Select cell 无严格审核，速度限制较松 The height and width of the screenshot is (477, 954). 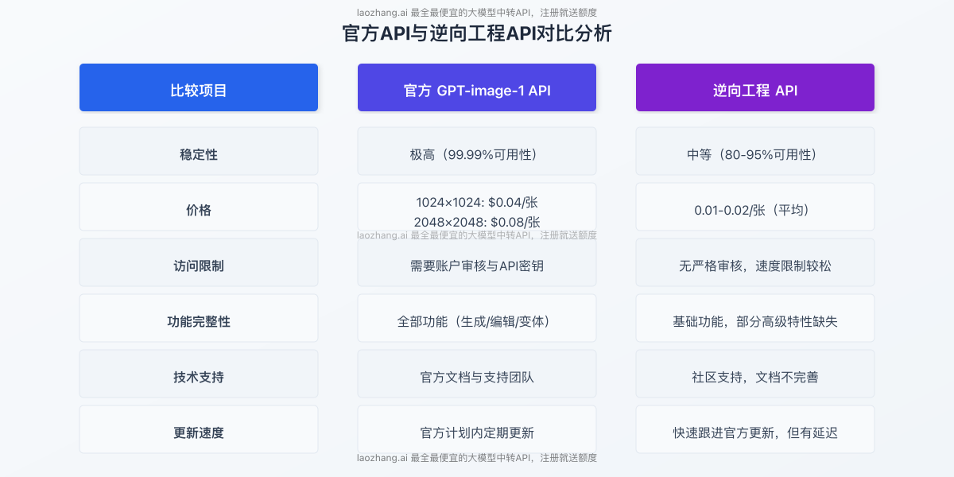(755, 262)
